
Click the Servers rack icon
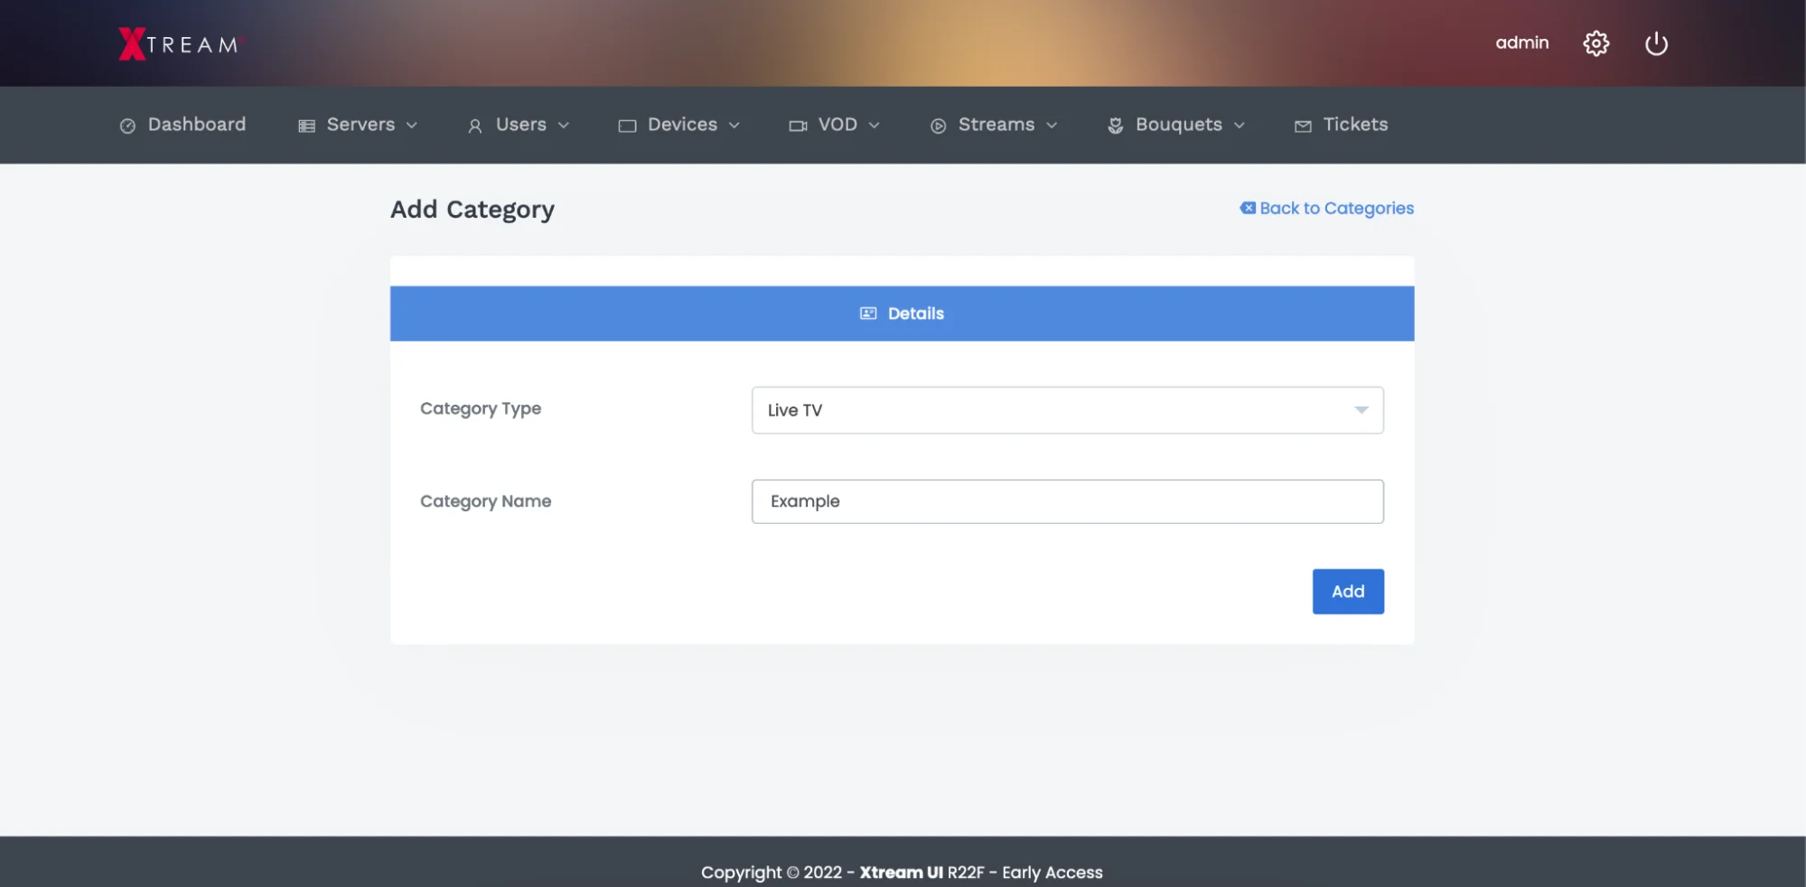pos(306,126)
